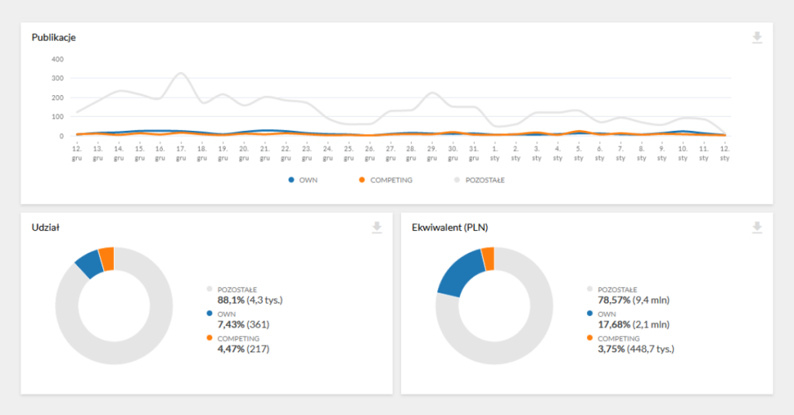This screenshot has height=415, width=794.
Task: Click the orange COMPETING slice in Ekwiwalent donut
Action: (x=488, y=259)
